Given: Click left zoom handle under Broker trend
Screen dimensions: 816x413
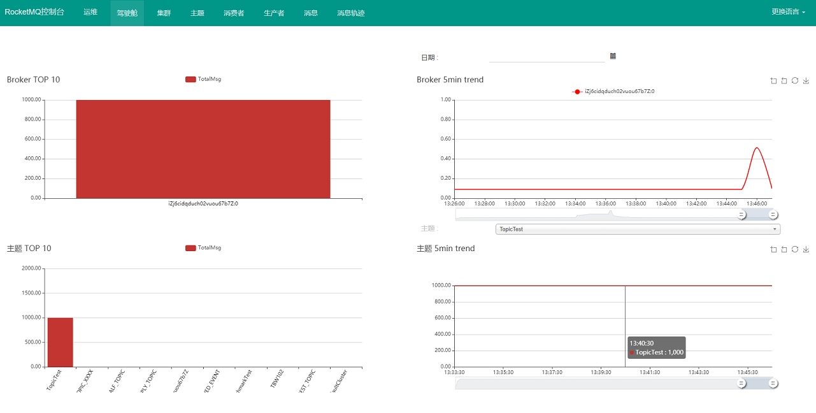Looking at the screenshot, I should (741, 215).
